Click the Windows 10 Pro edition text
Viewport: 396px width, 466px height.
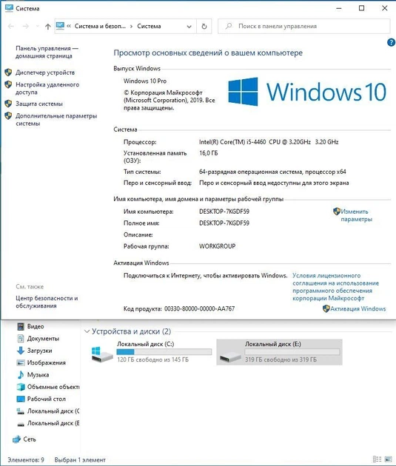145,81
